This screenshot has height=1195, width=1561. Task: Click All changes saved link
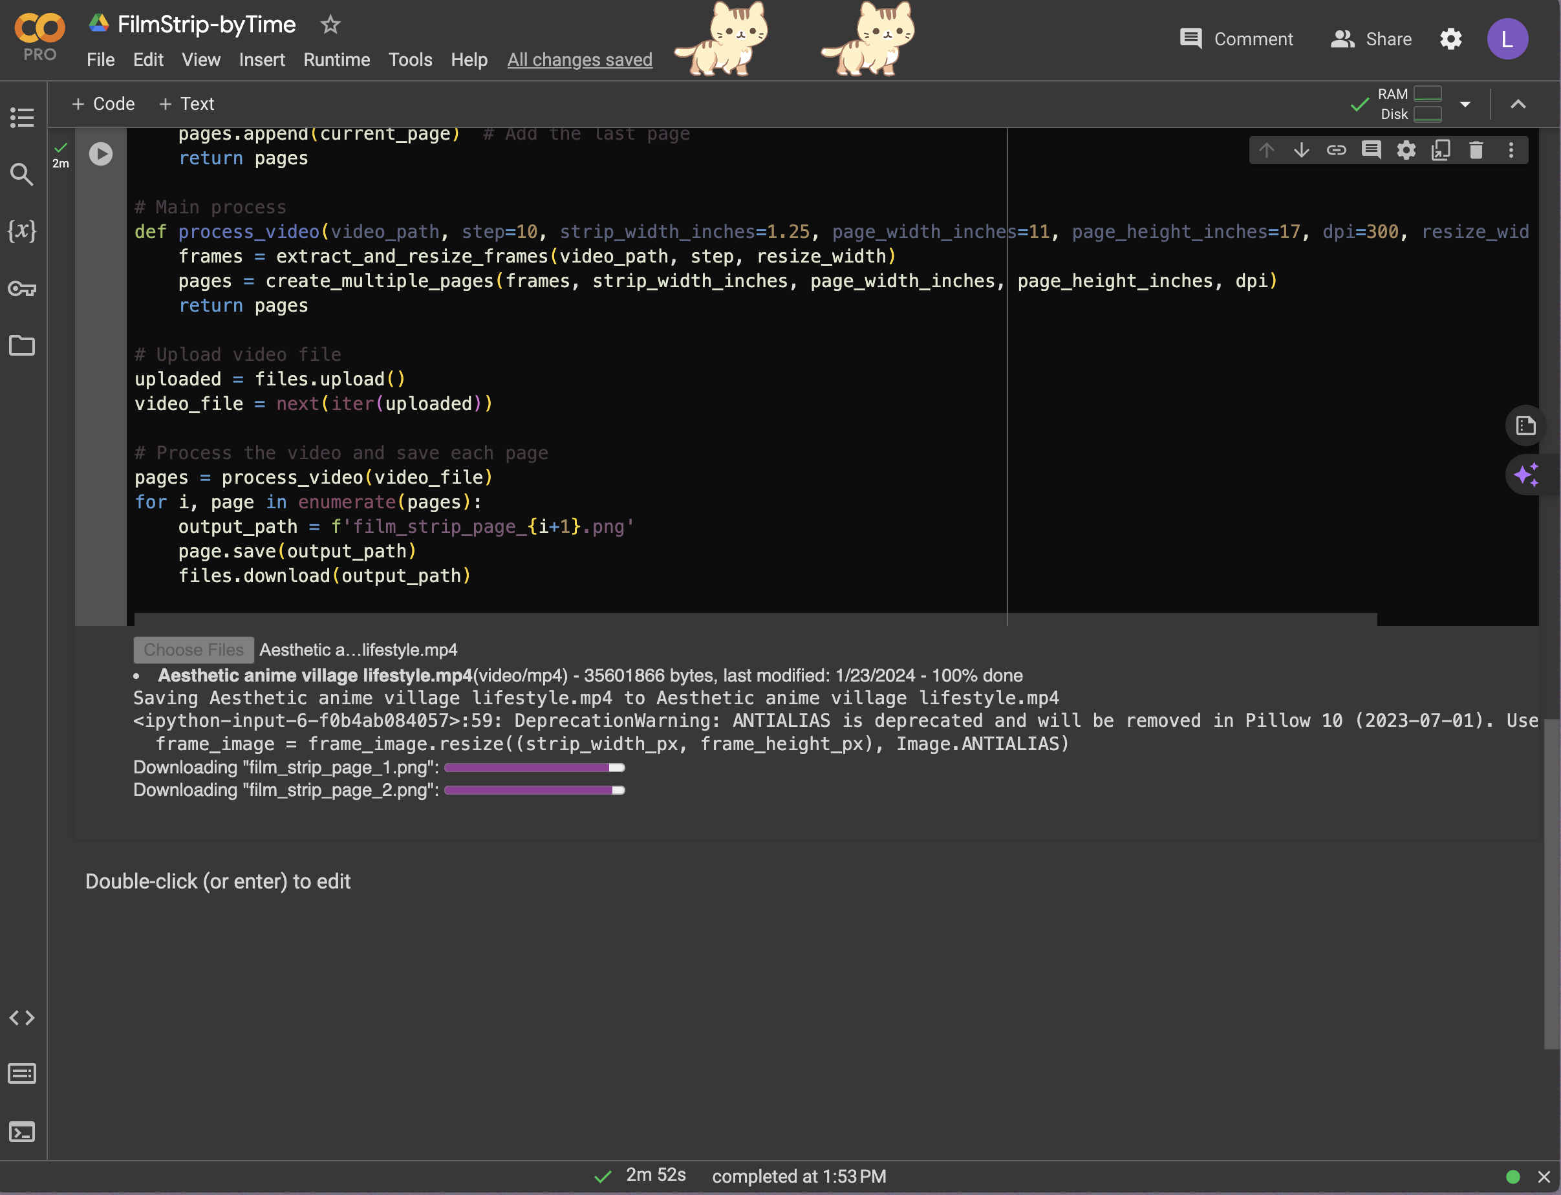579,59
